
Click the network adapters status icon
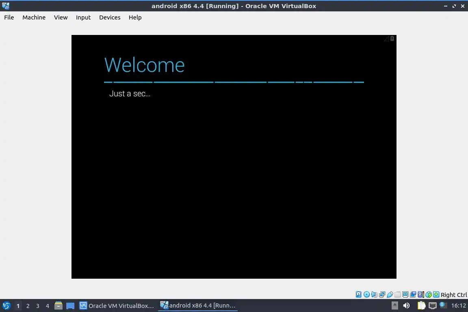click(x=382, y=295)
